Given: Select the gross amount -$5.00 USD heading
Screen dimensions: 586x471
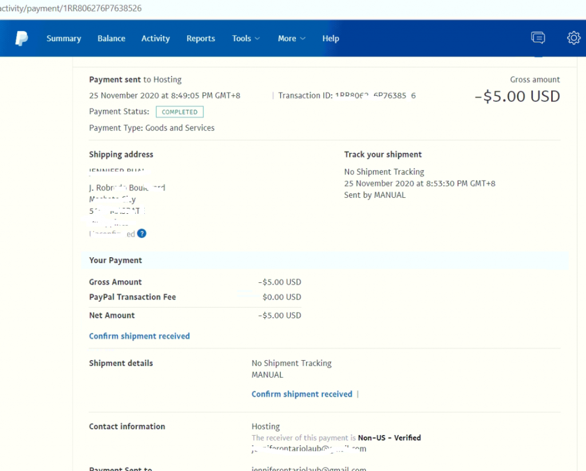Looking at the screenshot, I should (517, 96).
